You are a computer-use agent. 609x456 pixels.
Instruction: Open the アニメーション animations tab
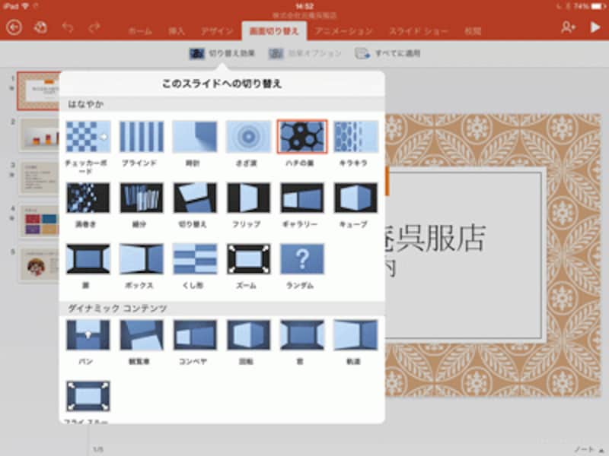[344, 31]
